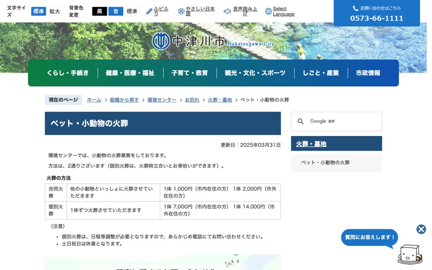Open the ルビふり link

[161, 11]
